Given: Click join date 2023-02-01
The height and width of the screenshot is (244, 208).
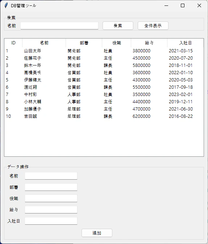Looking at the screenshot, I should 181,95.
